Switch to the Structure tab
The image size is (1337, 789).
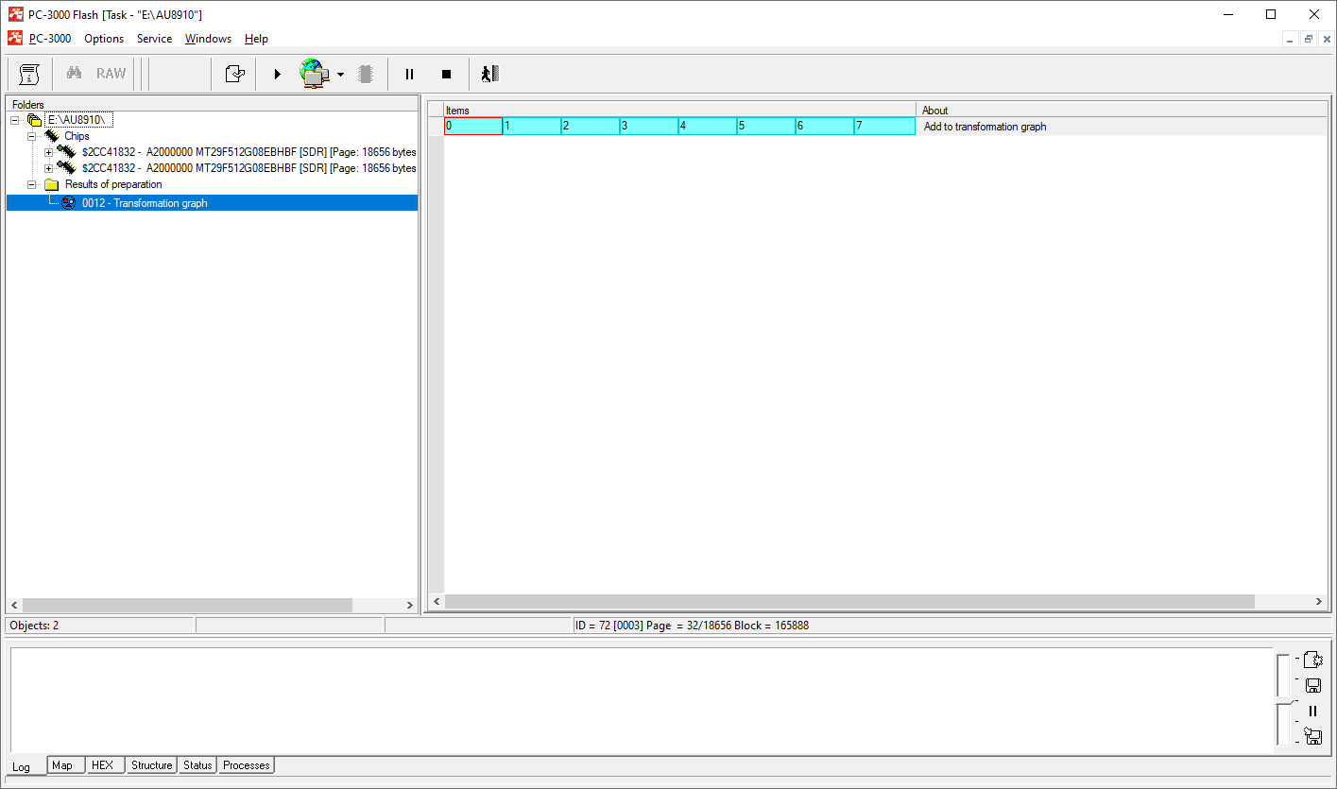tap(151, 765)
